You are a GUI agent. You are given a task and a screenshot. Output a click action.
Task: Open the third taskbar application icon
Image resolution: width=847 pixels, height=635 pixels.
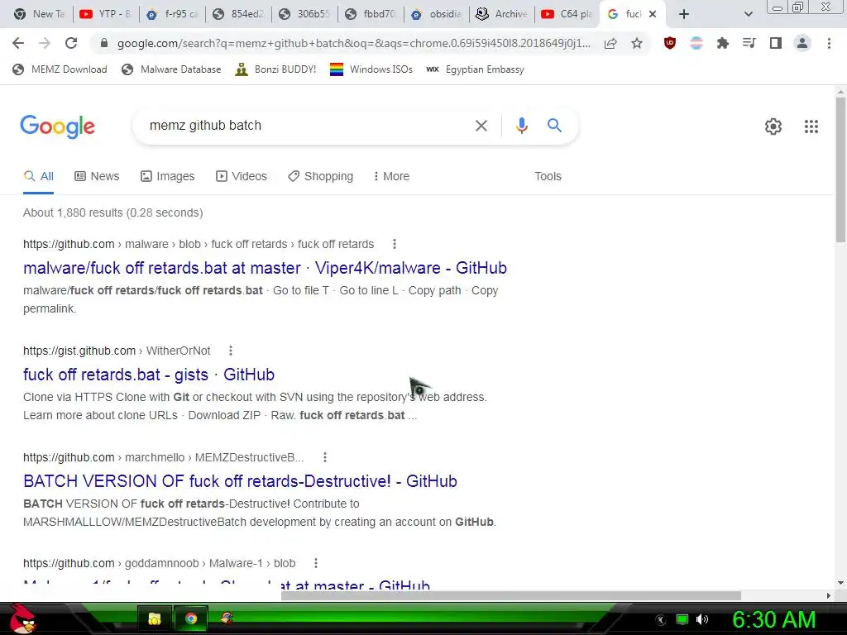pos(227,618)
